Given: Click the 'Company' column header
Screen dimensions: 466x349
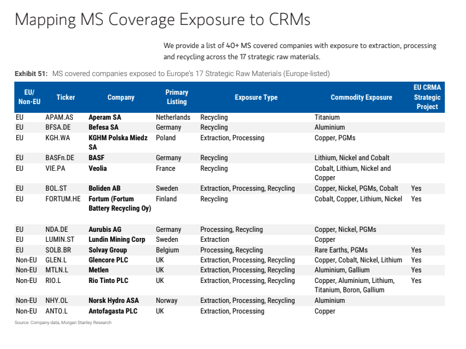Looking at the screenshot, I should 121,97.
